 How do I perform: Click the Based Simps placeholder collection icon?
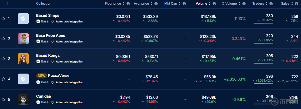click(23, 19)
